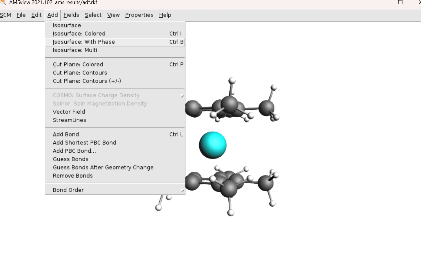The height and width of the screenshot is (261, 421).
Task: Open the Help menu
Action: (x=165, y=15)
